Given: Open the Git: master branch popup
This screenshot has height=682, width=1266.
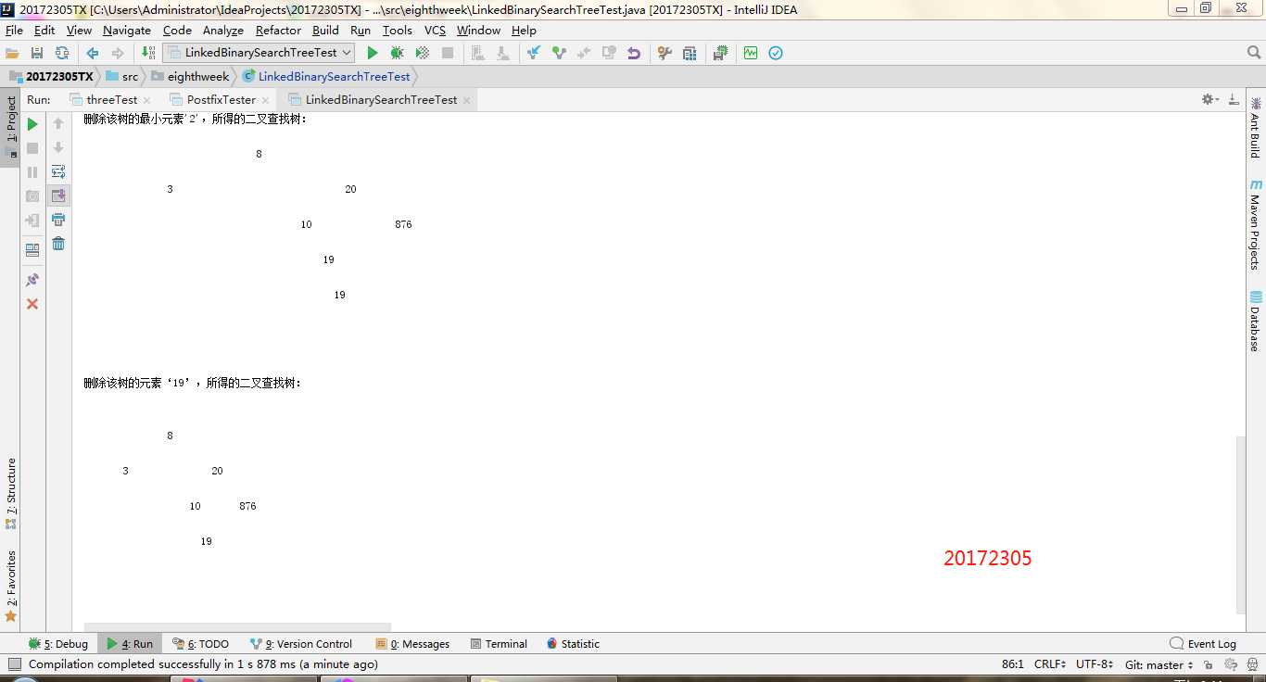Looking at the screenshot, I should coord(1158,664).
